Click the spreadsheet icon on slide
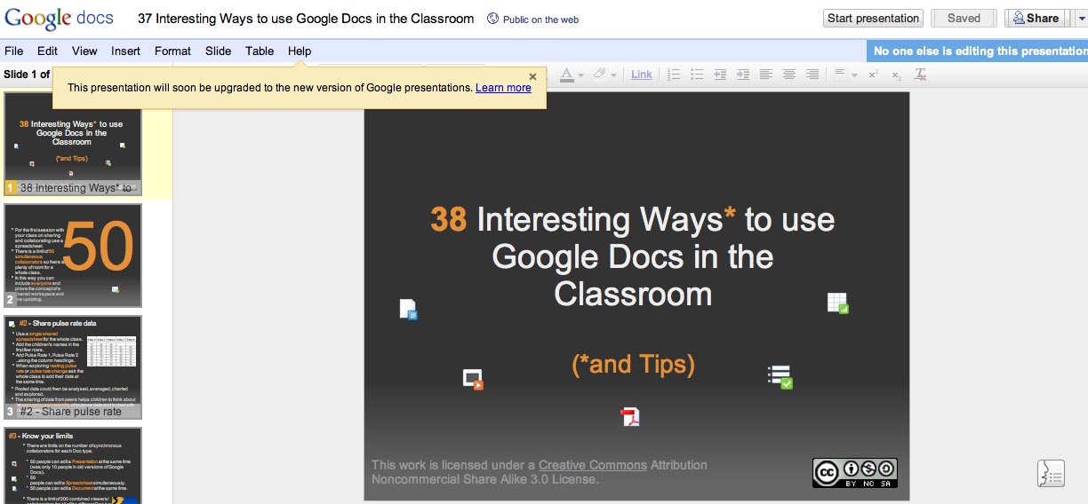Screen dimensions: 1088x504 [x=837, y=303]
